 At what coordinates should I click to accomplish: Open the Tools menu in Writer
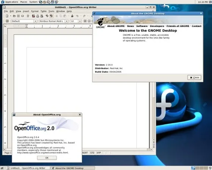click(x=51, y=11)
